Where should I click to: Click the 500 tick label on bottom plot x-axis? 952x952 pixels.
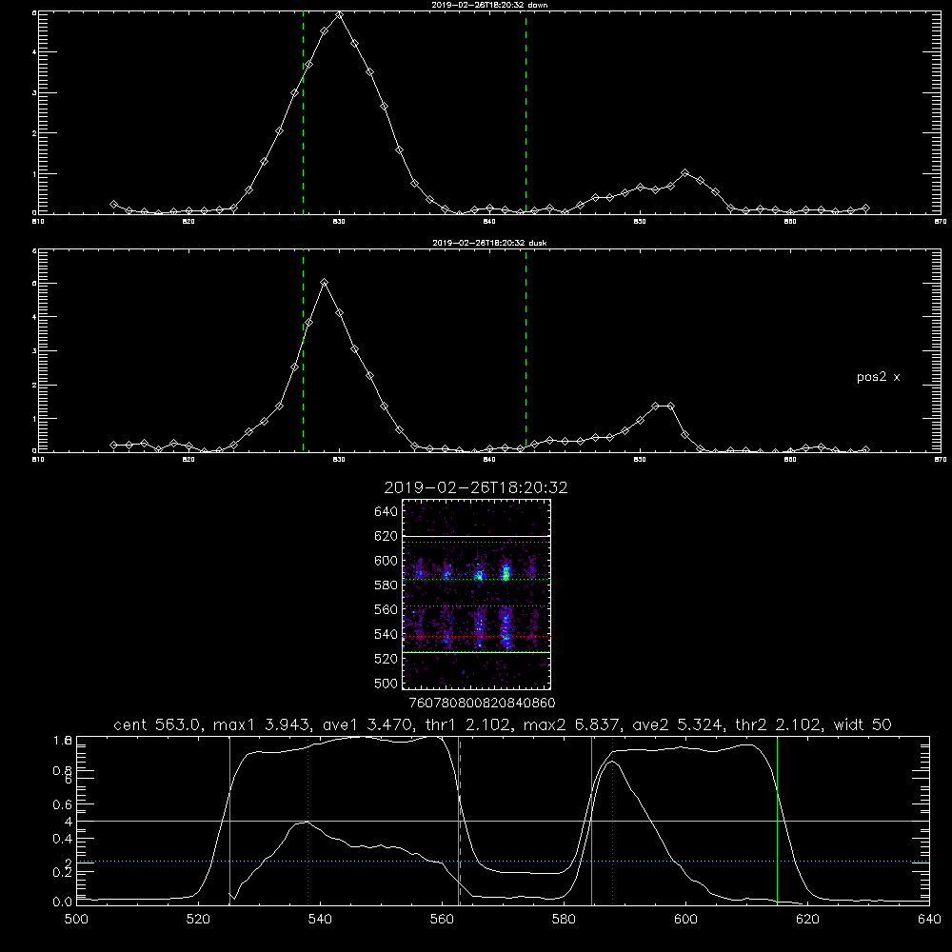tap(76, 920)
